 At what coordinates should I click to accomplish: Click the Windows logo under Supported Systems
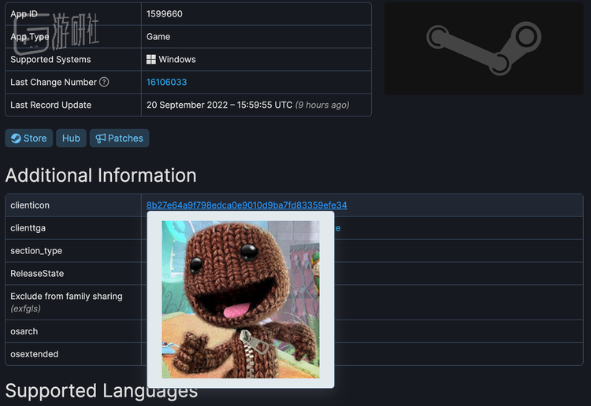[x=151, y=60]
